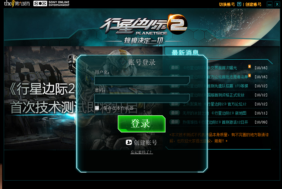Click the The9 第九城市 logo

point(17,3)
